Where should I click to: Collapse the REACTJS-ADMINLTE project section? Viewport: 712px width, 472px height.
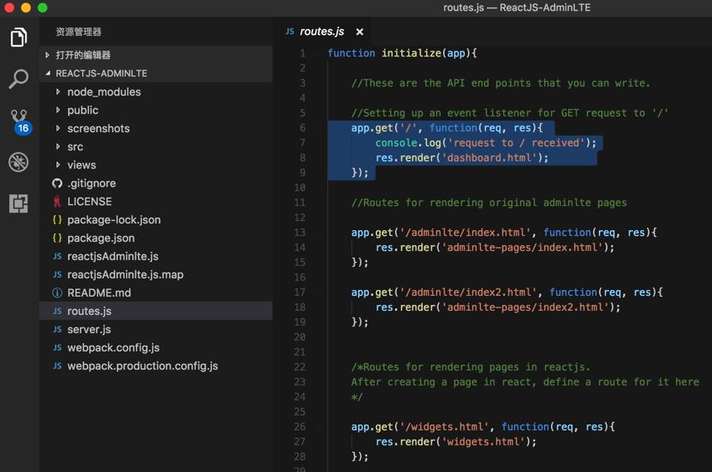(101, 73)
